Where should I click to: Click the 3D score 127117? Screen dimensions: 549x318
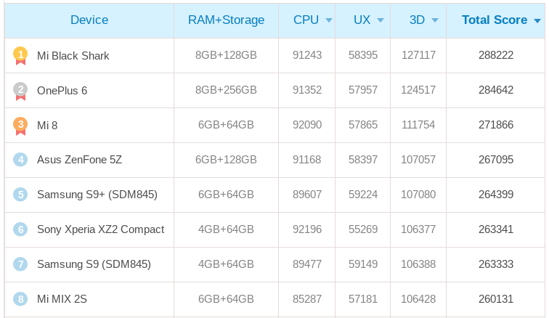tap(418, 55)
